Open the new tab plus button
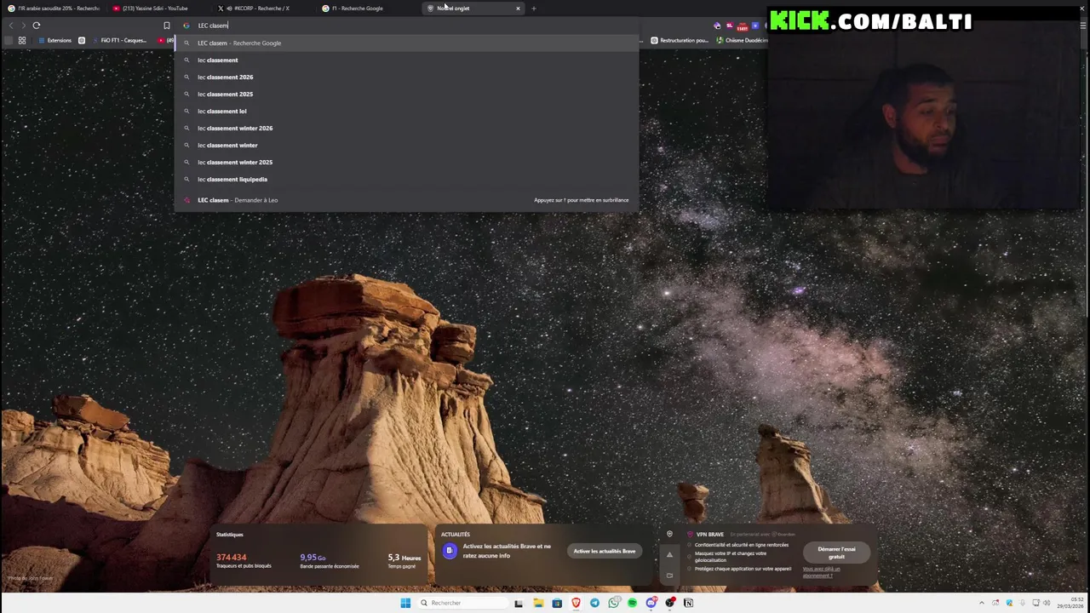 [x=534, y=9]
